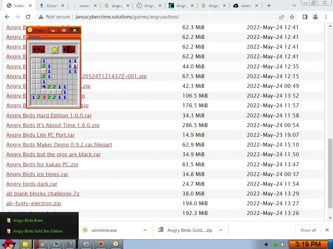The image size is (333, 249).
Task: Open Angry birds dark.rar link
Action: click(32, 184)
